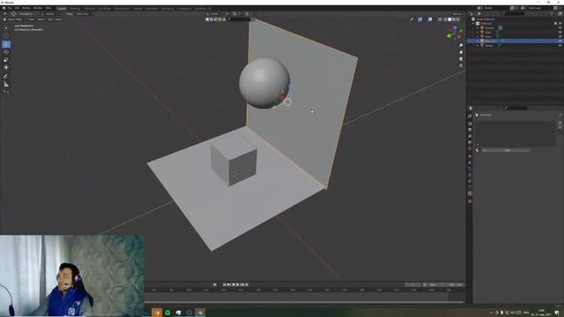The height and width of the screenshot is (317, 564).
Task: Open the Texture properties tab
Action: pyautogui.click(x=470, y=202)
